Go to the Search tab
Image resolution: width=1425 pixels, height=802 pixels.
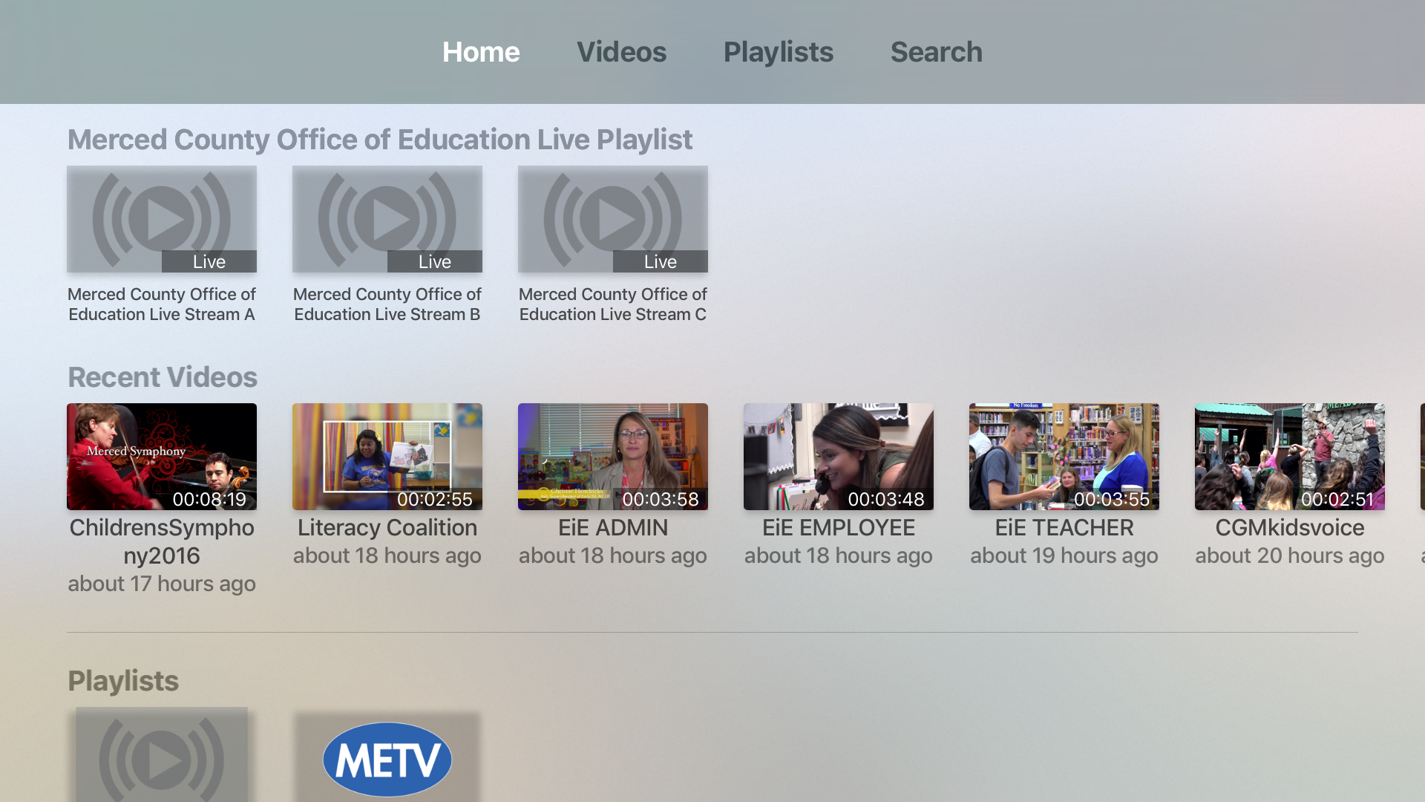coord(936,52)
